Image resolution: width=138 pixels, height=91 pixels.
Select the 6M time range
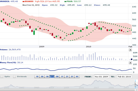(57, 76)
